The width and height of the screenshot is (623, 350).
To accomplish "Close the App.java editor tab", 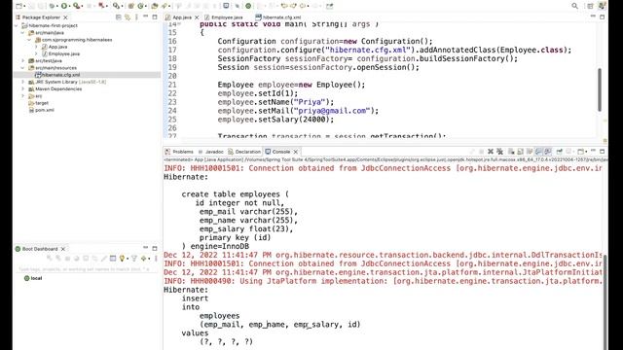I will click(x=197, y=17).
